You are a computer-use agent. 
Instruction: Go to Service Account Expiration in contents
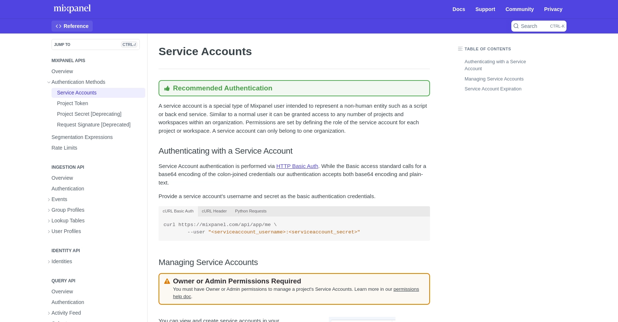coord(493,89)
